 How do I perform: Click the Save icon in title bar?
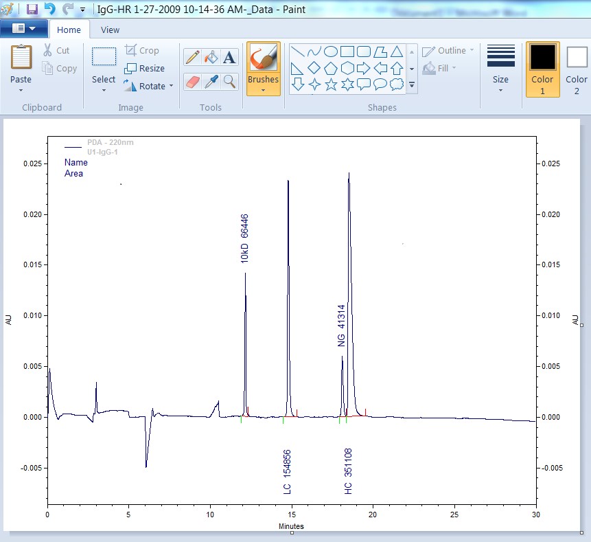pyautogui.click(x=32, y=9)
